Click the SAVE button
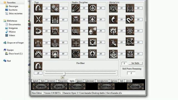 [x=59, y=87]
